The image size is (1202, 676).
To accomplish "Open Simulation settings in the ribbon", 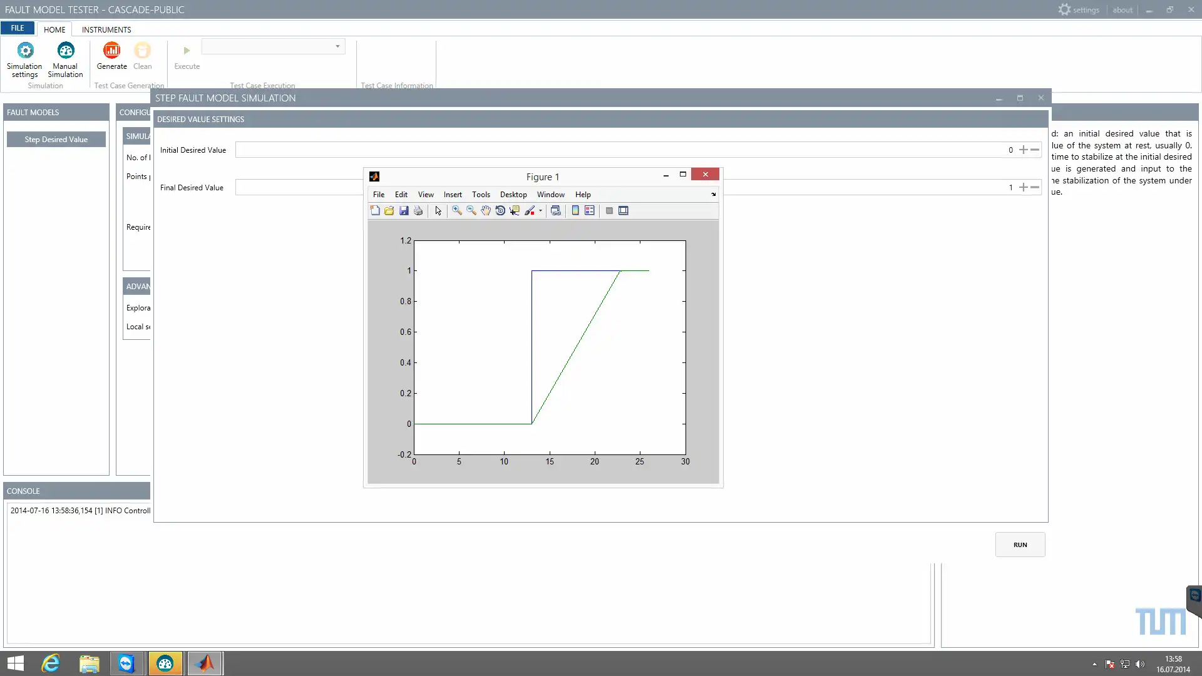I will click(x=25, y=59).
